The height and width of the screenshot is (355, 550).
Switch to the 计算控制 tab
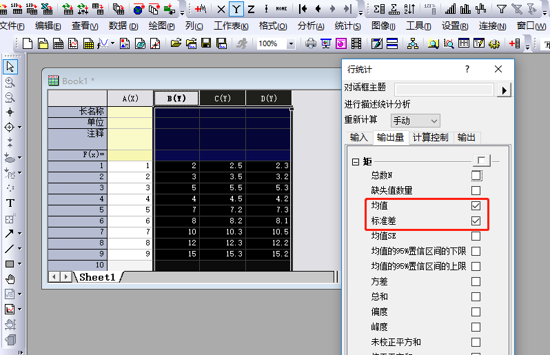point(431,137)
